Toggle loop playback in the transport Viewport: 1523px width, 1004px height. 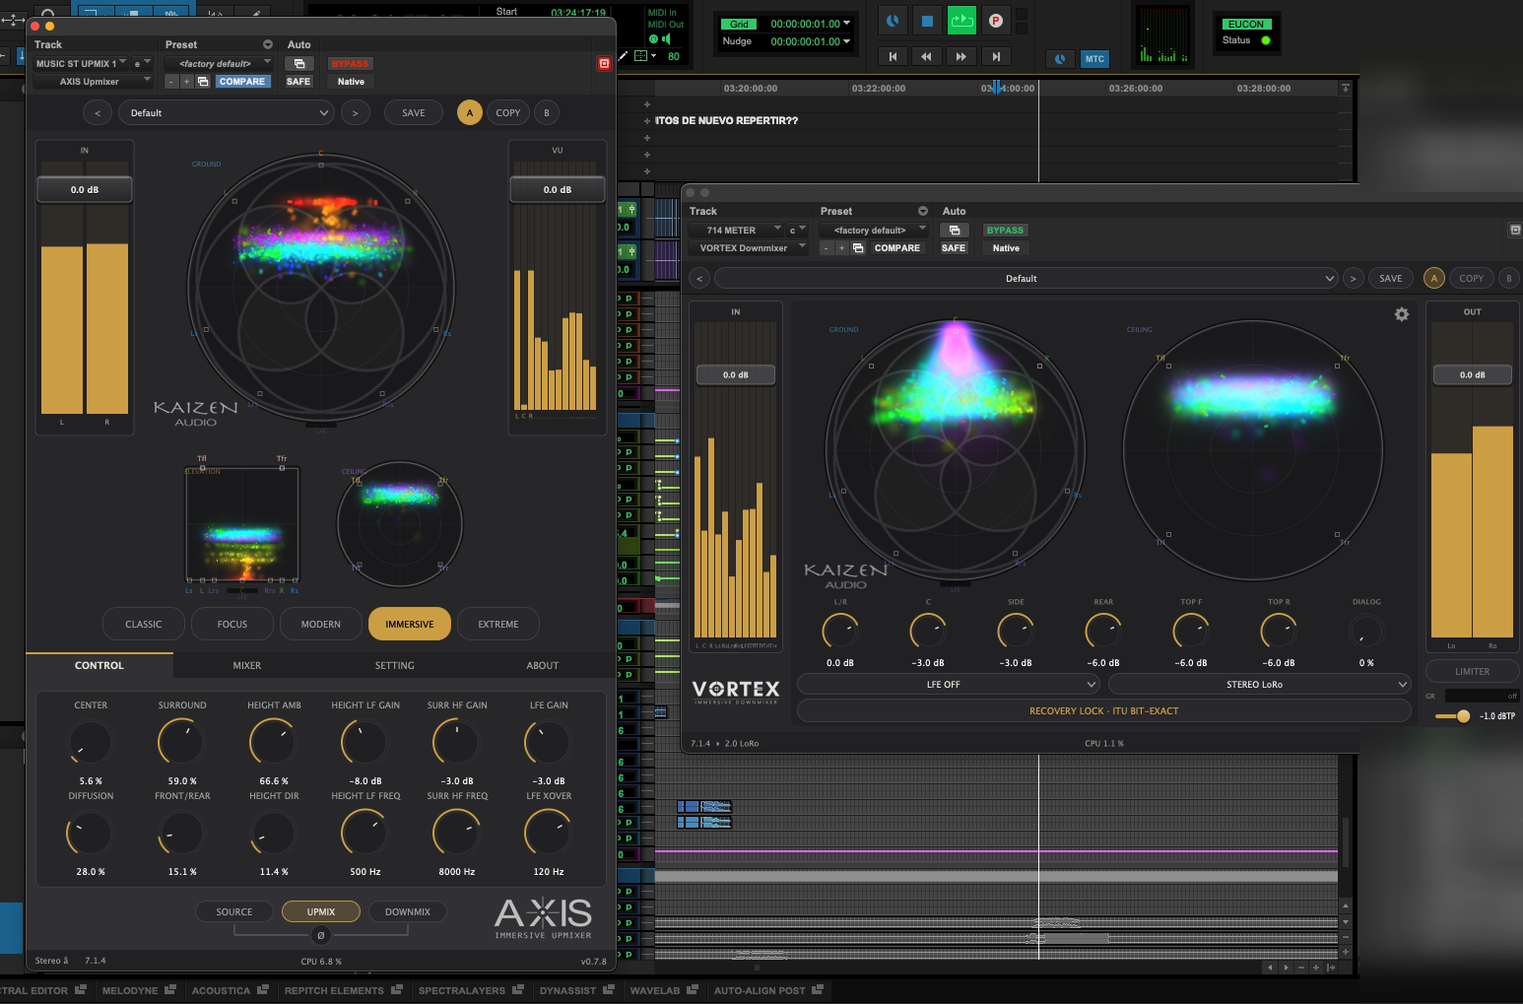961,21
